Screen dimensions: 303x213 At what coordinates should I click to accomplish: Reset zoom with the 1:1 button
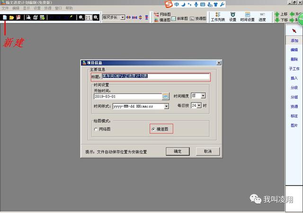89,17
